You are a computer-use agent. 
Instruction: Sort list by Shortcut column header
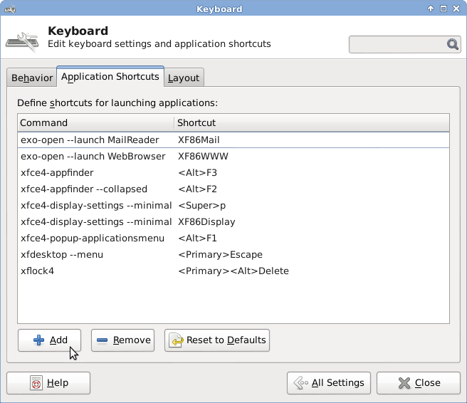[312, 122]
